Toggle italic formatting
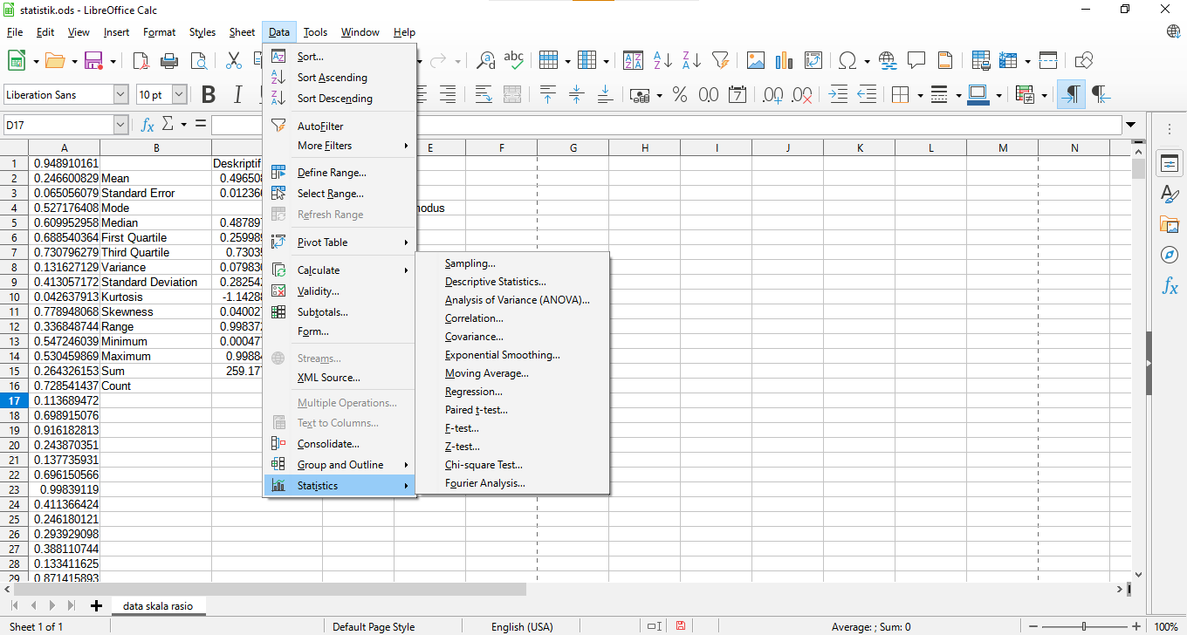The image size is (1187, 635). coord(237,93)
